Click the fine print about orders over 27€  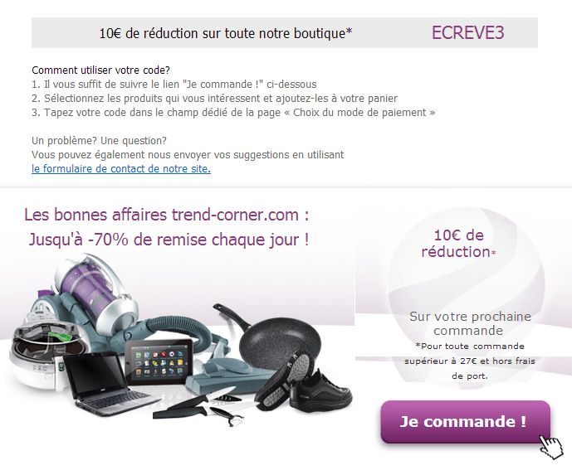tap(470, 361)
